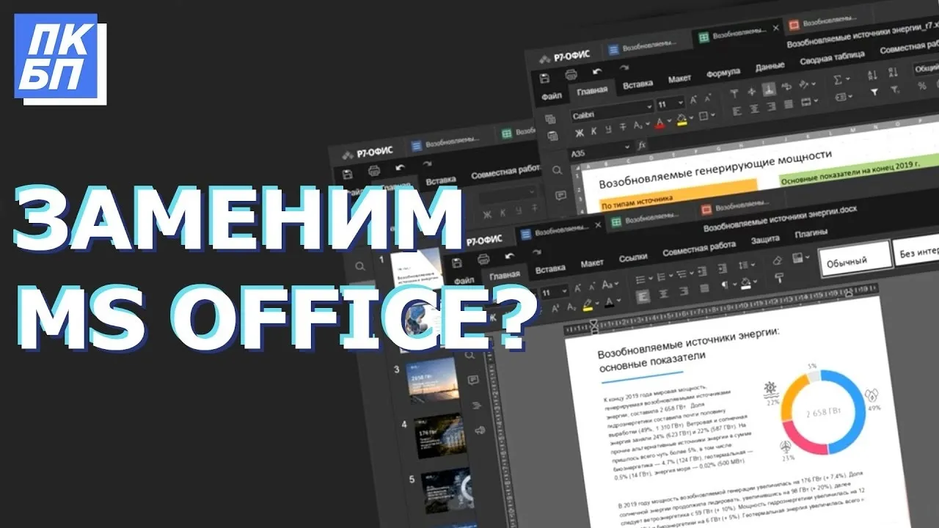Viewport: 939px width, 528px height.
Task: Click the clear style eraser icon in the document
Action: click(778, 261)
